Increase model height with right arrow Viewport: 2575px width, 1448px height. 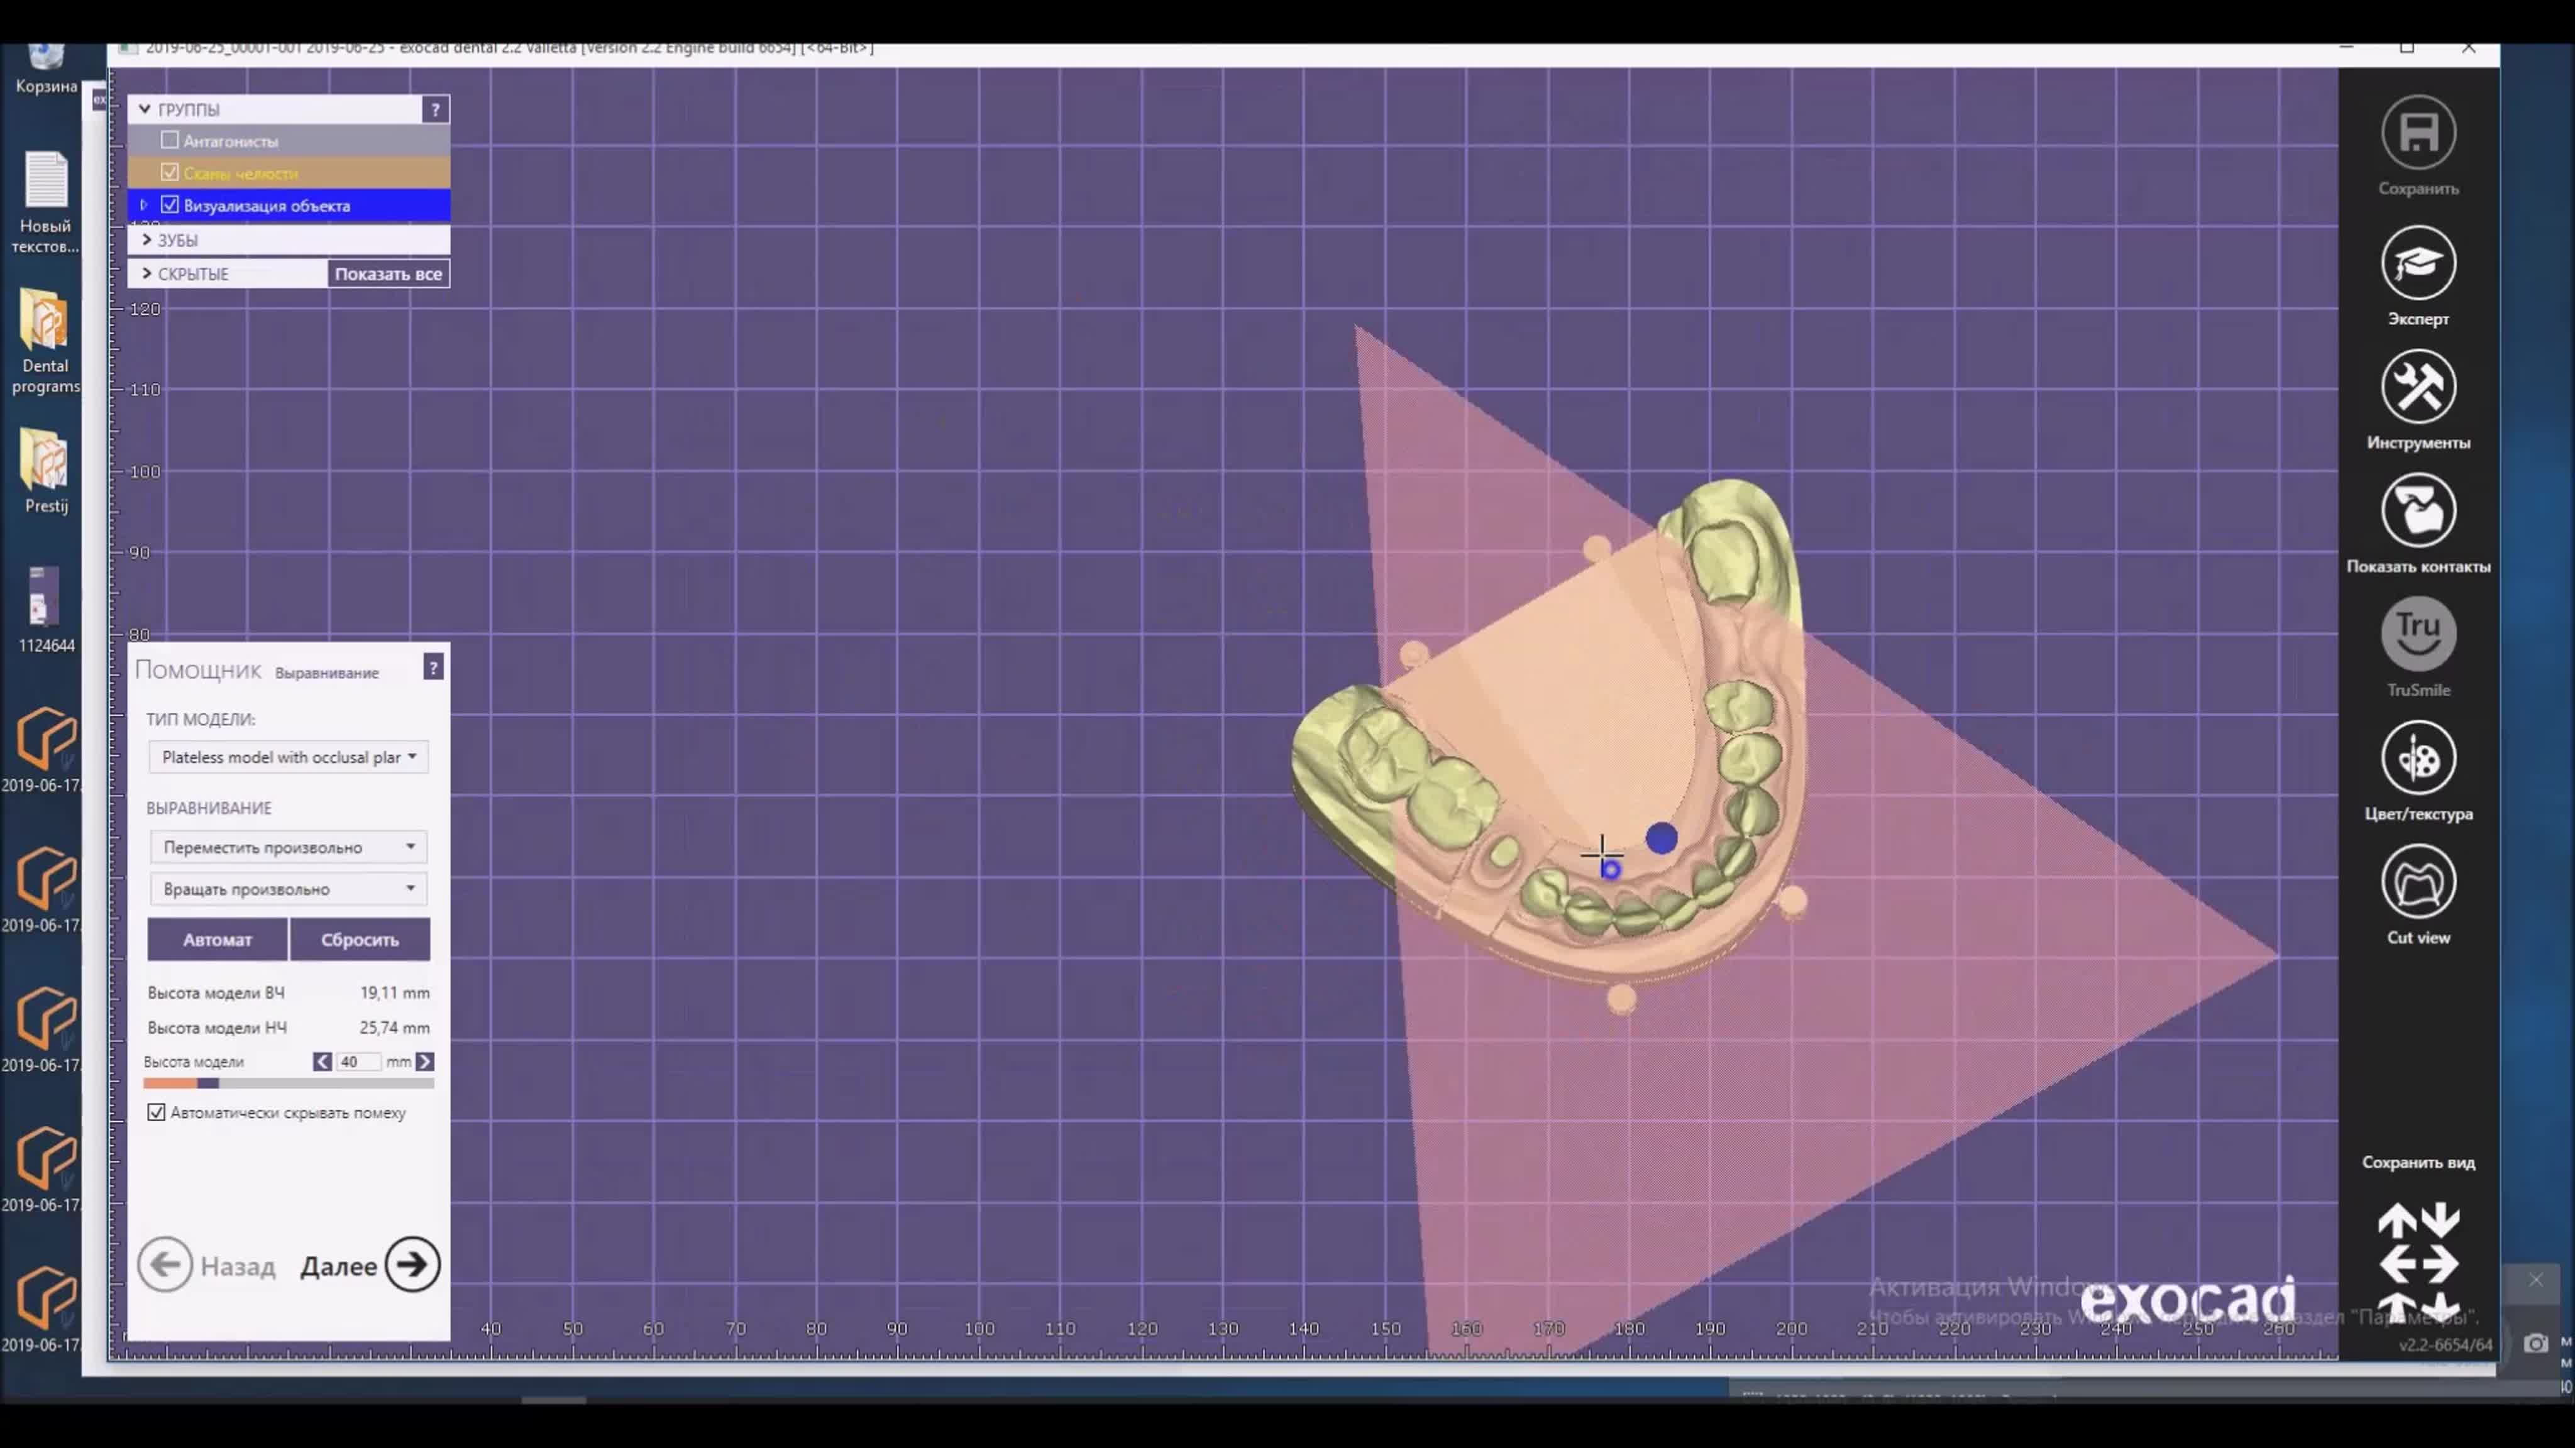pos(425,1061)
